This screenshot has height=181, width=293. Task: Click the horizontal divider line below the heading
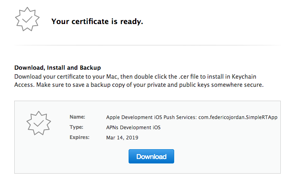coord(147,45)
